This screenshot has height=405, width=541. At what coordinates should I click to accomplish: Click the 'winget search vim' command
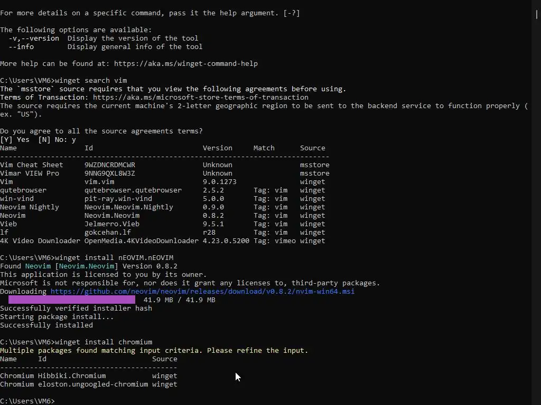pyautogui.click(x=91, y=81)
